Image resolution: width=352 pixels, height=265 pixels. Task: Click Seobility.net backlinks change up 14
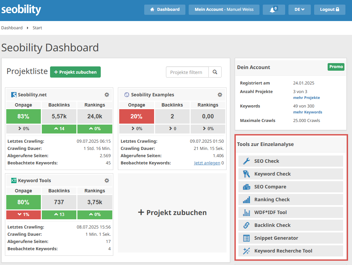click(59, 129)
